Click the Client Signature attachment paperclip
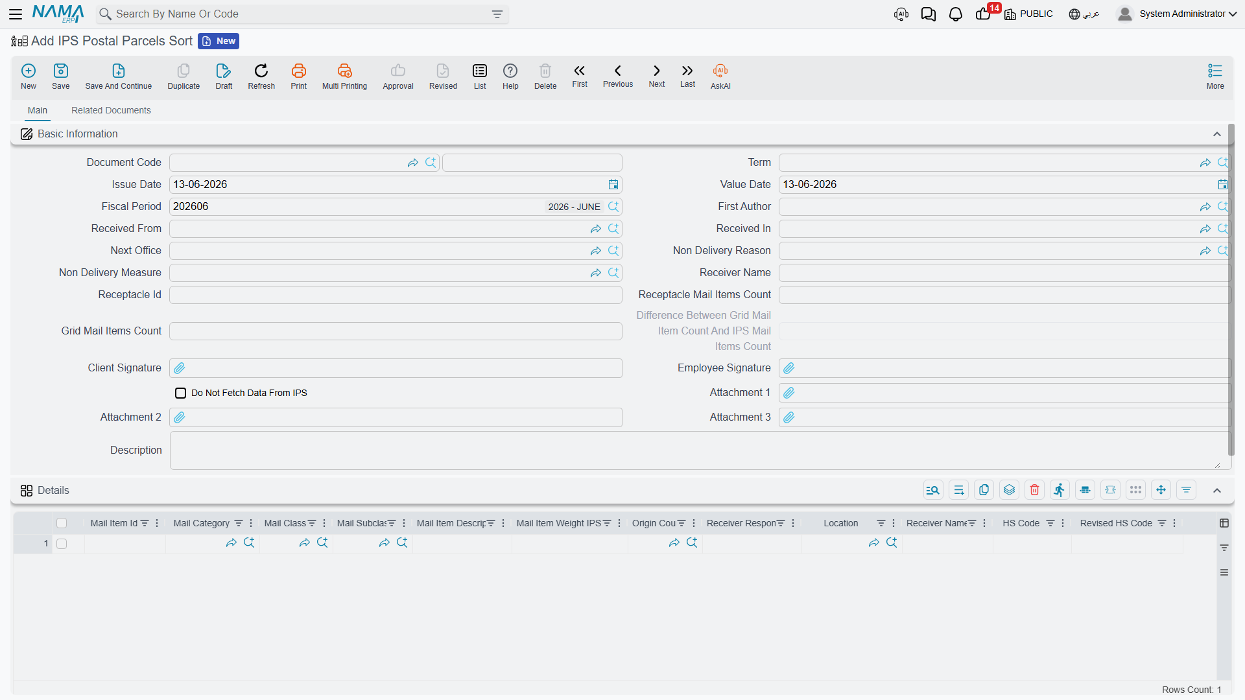This screenshot has width=1245, height=700. tap(180, 368)
